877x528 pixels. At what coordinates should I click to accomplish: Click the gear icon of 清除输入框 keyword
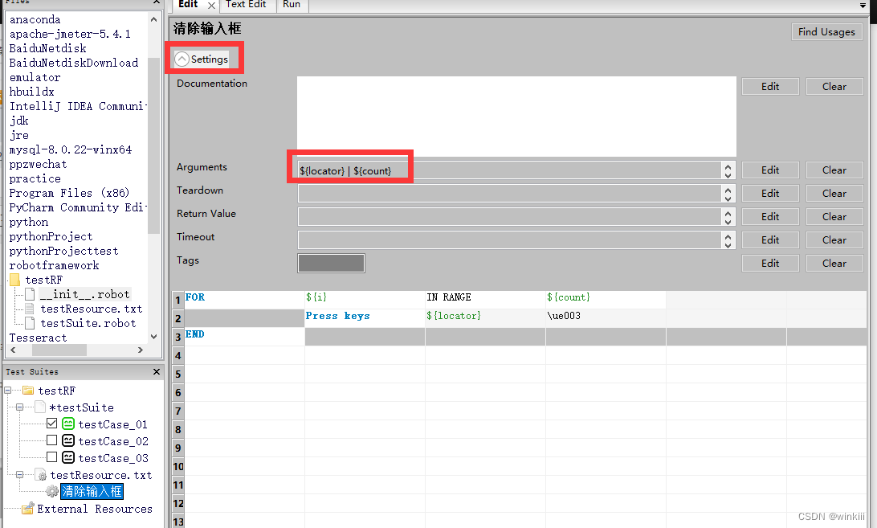(52, 492)
